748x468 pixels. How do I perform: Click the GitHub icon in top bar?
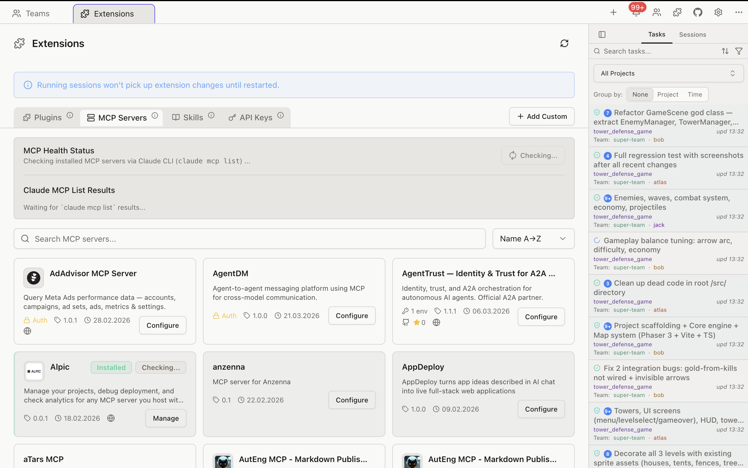pos(698,12)
